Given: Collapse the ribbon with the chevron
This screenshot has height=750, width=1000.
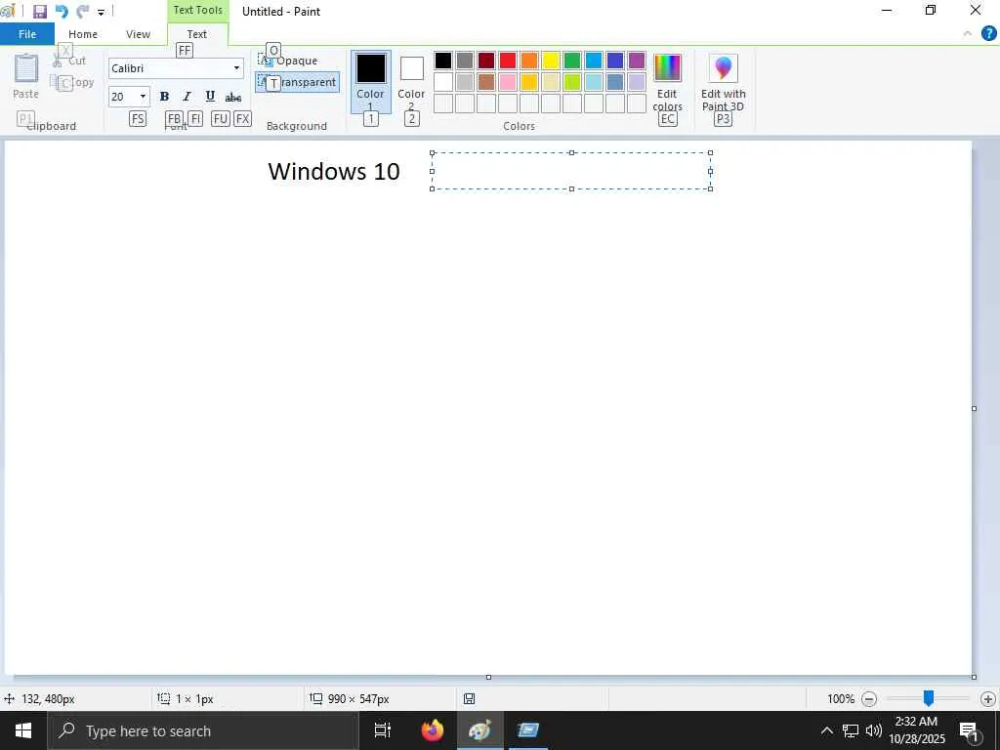Looking at the screenshot, I should [968, 34].
